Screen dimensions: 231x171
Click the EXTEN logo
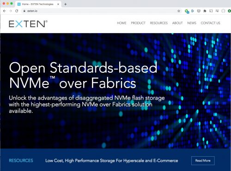[28, 24]
